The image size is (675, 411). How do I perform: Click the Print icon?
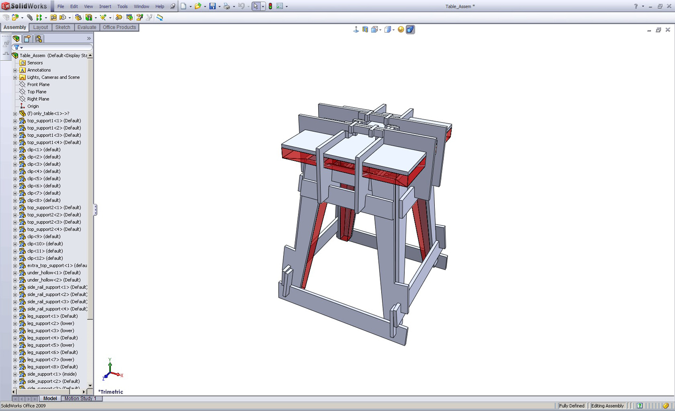pos(227,6)
